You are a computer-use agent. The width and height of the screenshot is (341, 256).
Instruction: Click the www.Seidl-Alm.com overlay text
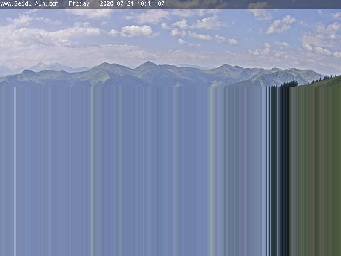pyautogui.click(x=29, y=4)
